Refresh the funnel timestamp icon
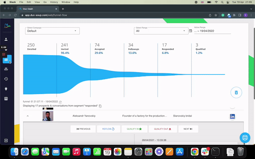Viewport: 255px width, 159px height. tap(60, 102)
